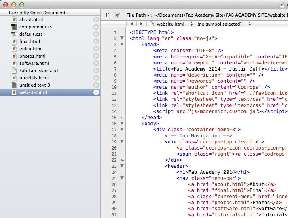
Task: Click the tutorials.html file icon
Action: pos(14,78)
